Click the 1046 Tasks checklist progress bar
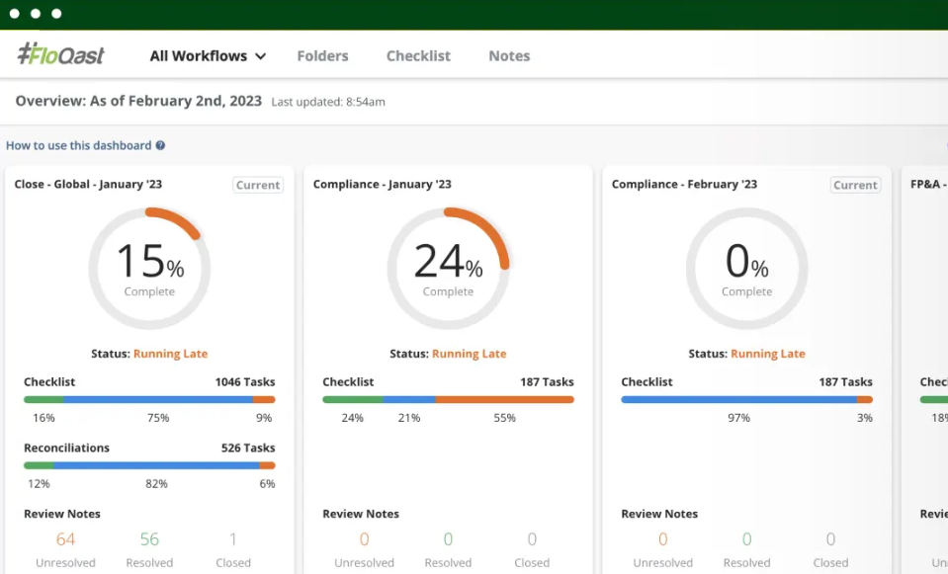948x574 pixels. (x=149, y=399)
